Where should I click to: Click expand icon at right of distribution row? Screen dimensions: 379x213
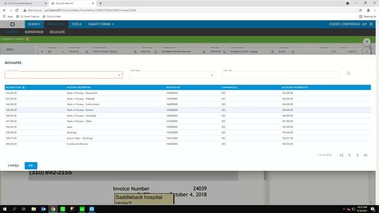tap(367, 51)
